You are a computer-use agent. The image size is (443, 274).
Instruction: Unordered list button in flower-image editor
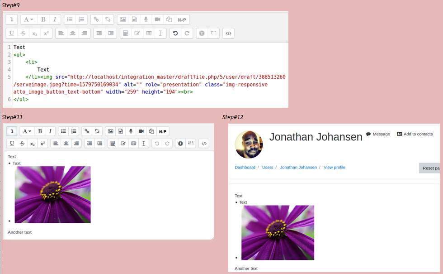[64, 131]
